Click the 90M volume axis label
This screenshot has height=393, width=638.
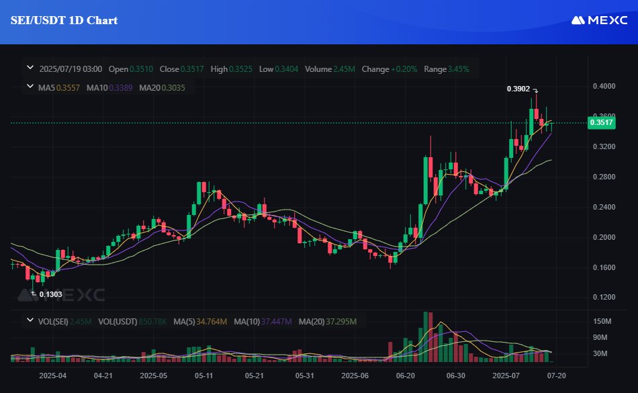pos(600,337)
